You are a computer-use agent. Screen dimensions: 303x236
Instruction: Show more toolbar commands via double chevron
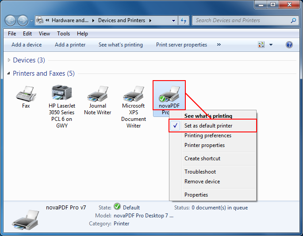219,45
